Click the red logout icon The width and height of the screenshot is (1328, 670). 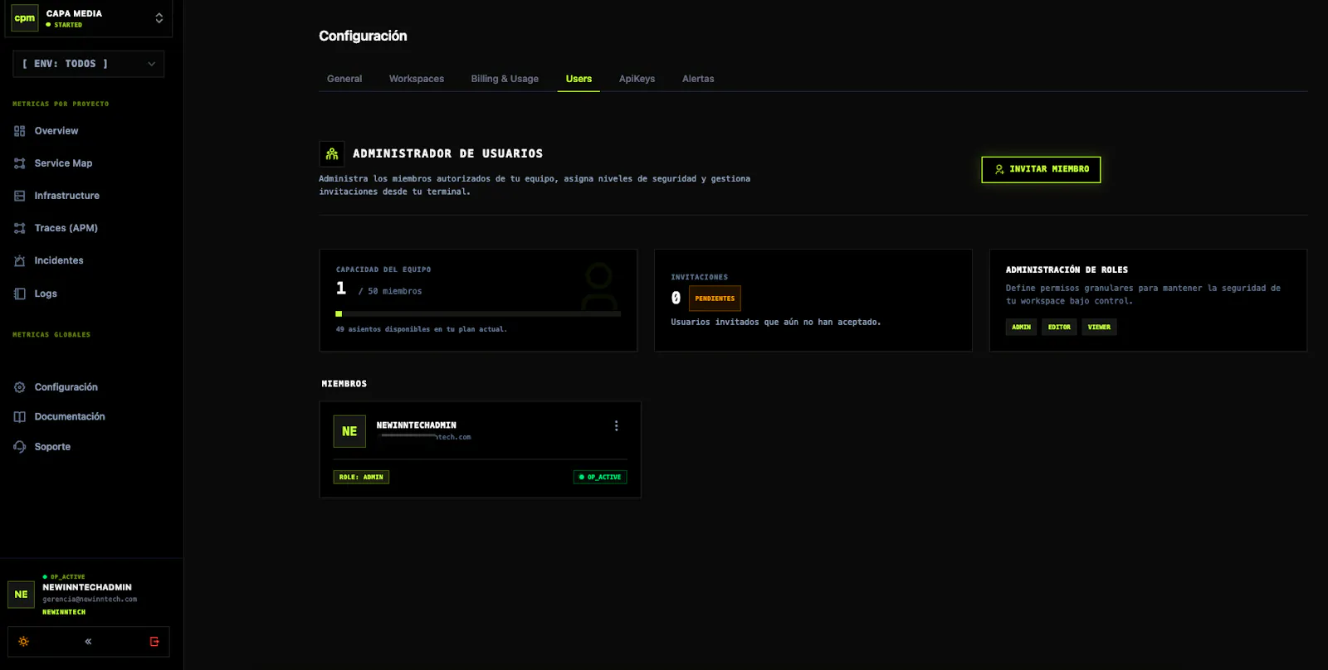(x=154, y=642)
